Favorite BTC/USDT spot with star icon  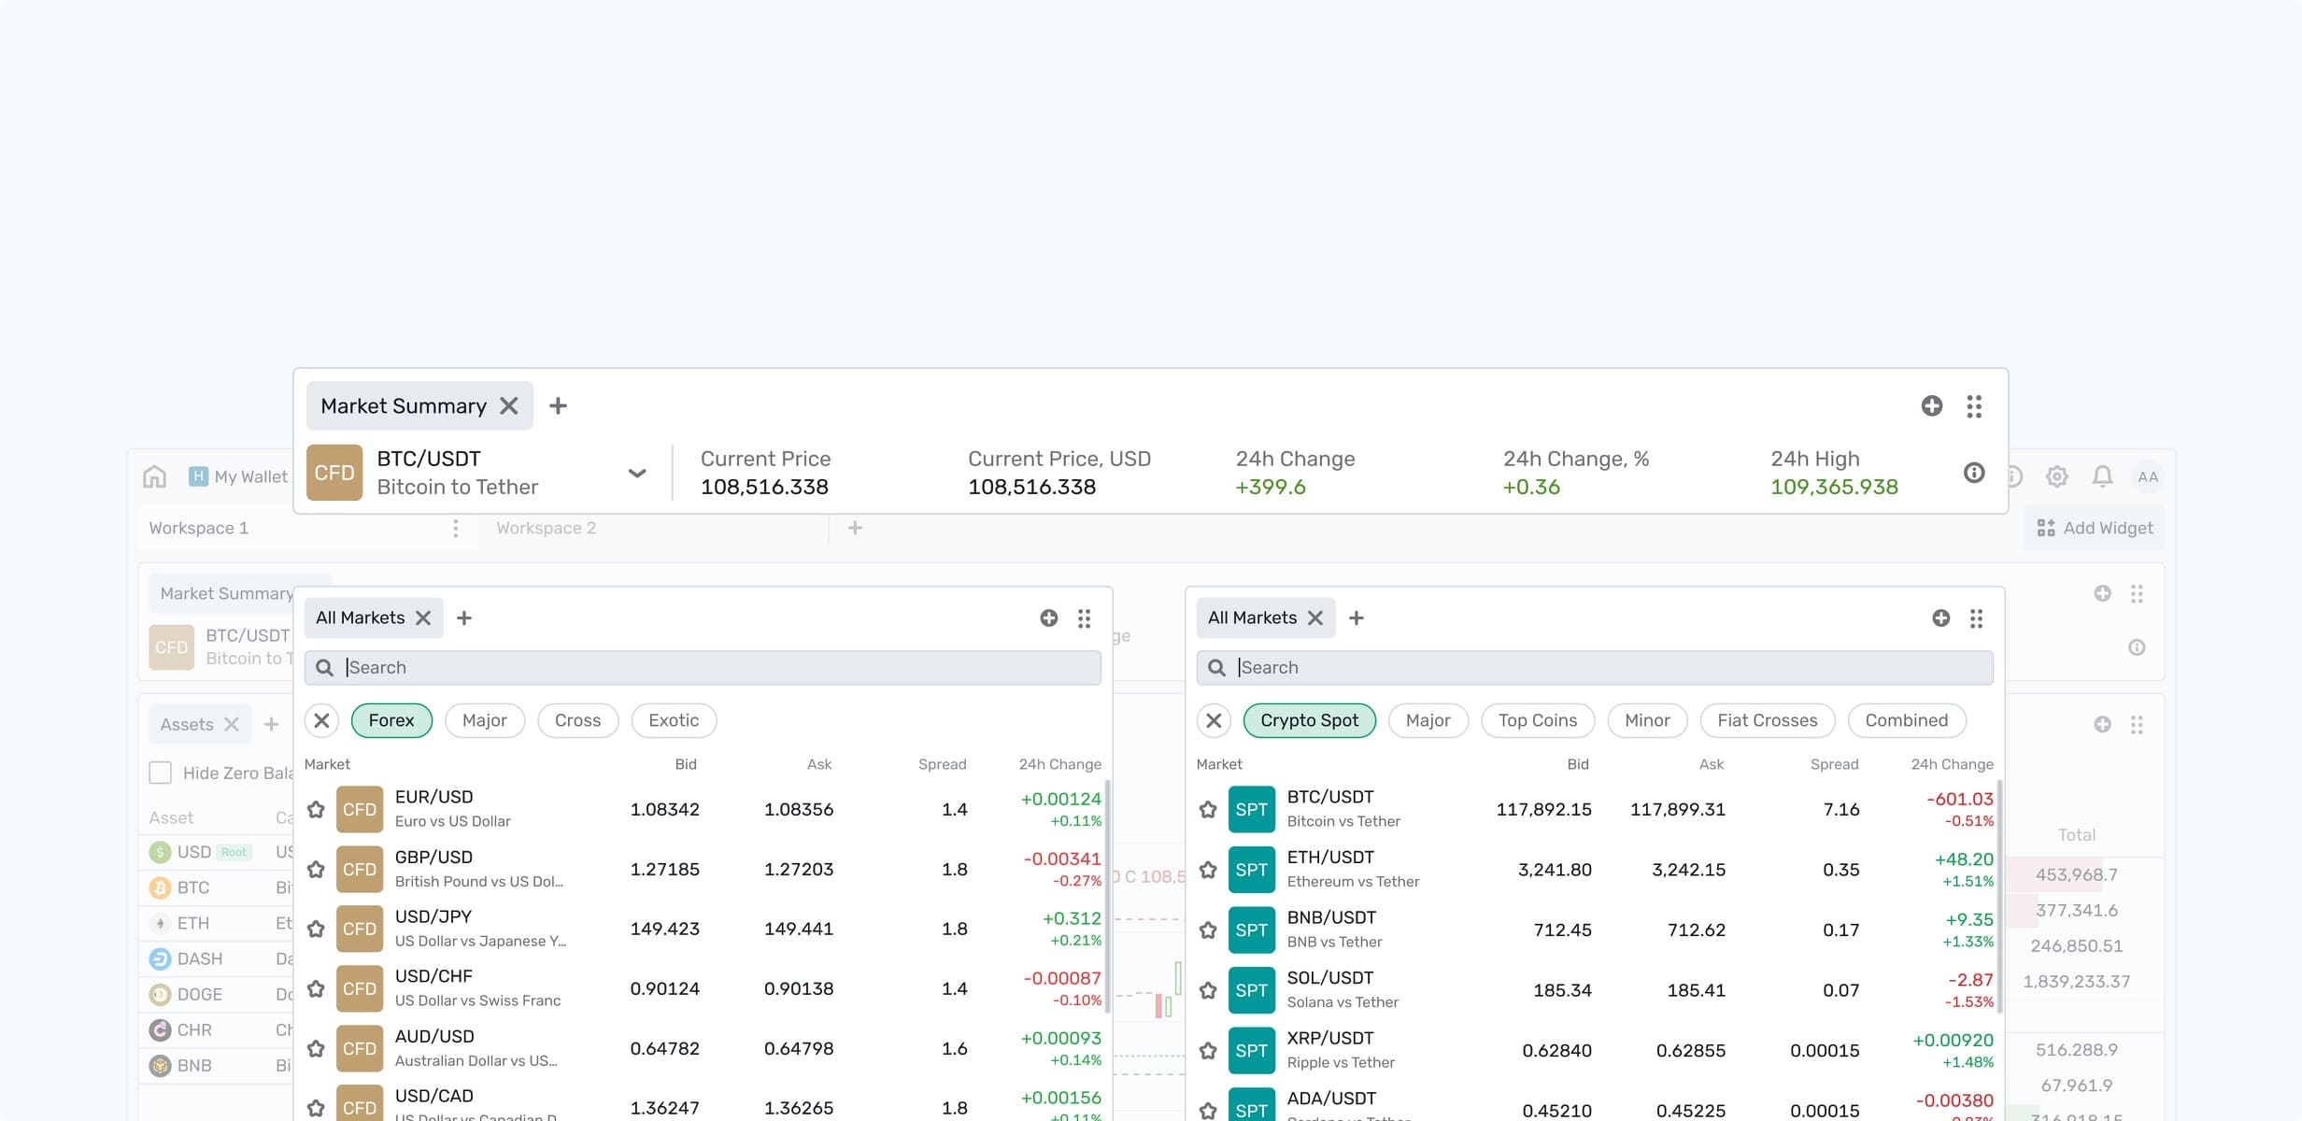tap(1208, 809)
